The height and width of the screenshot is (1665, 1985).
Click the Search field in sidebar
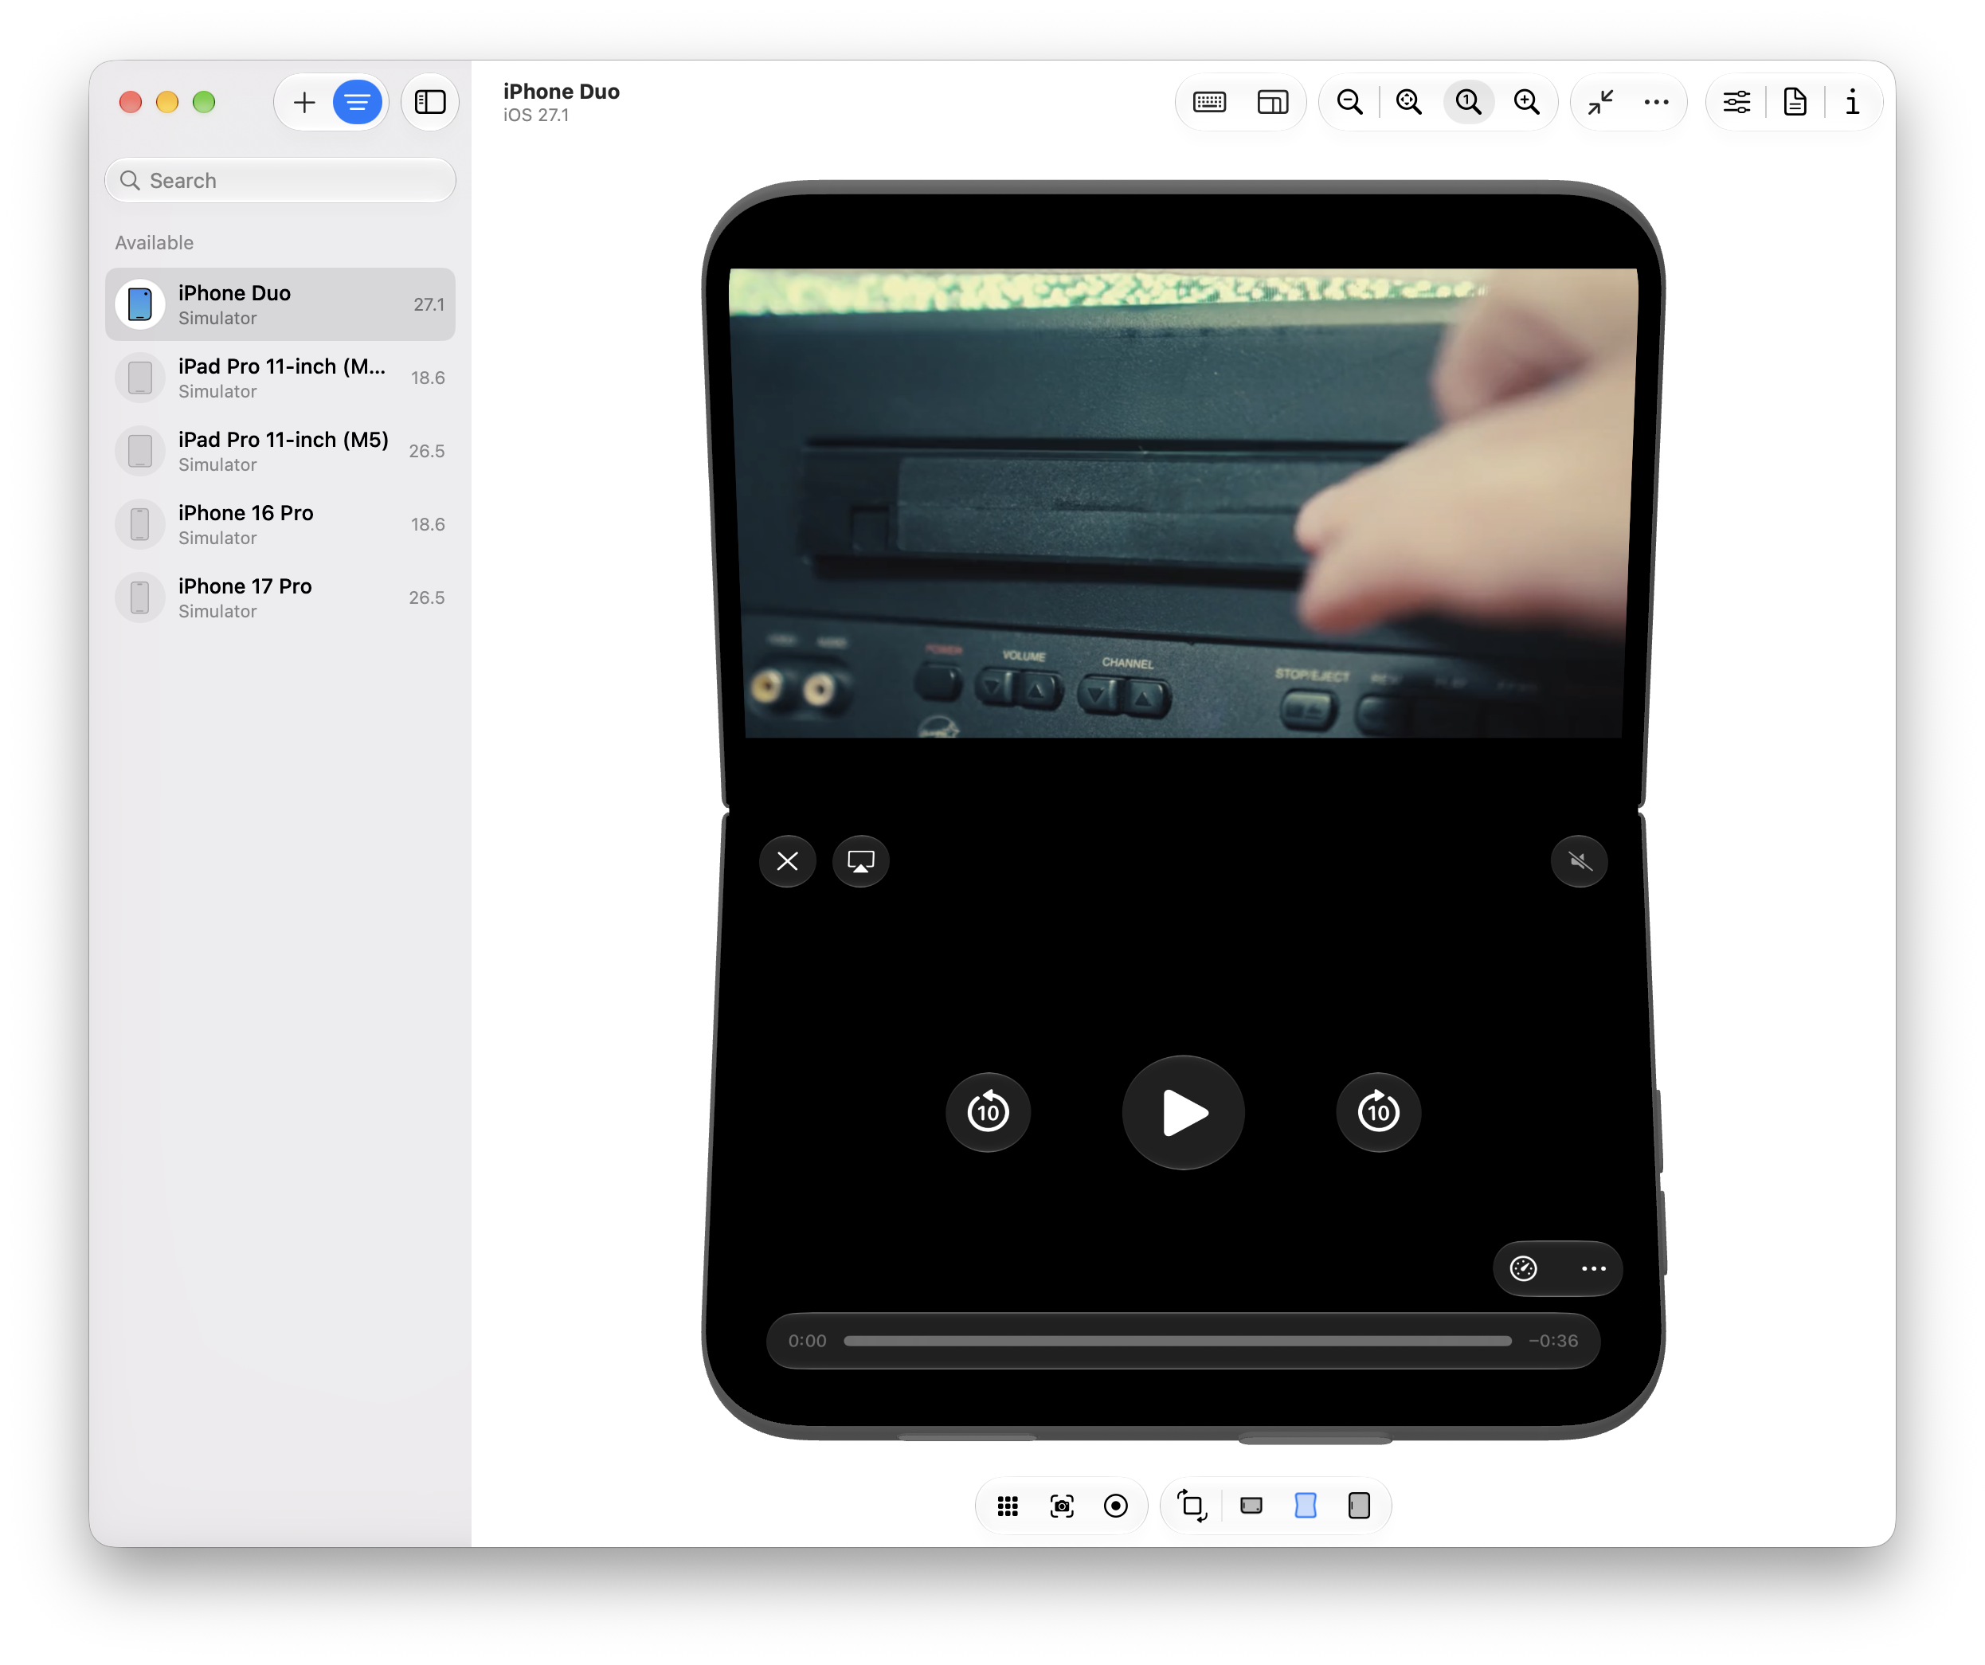tap(280, 181)
